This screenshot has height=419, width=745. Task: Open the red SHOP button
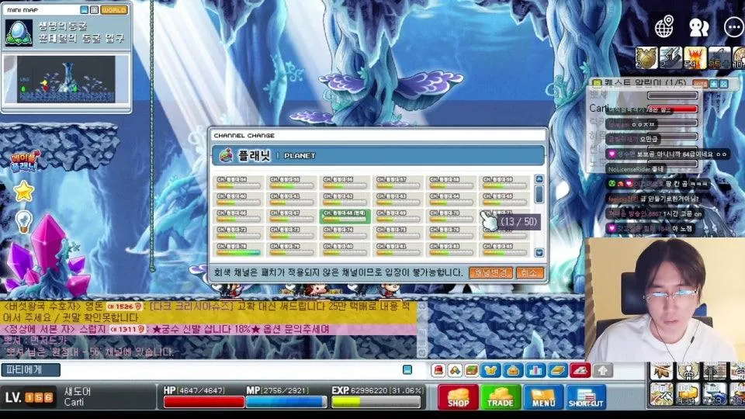(x=458, y=396)
